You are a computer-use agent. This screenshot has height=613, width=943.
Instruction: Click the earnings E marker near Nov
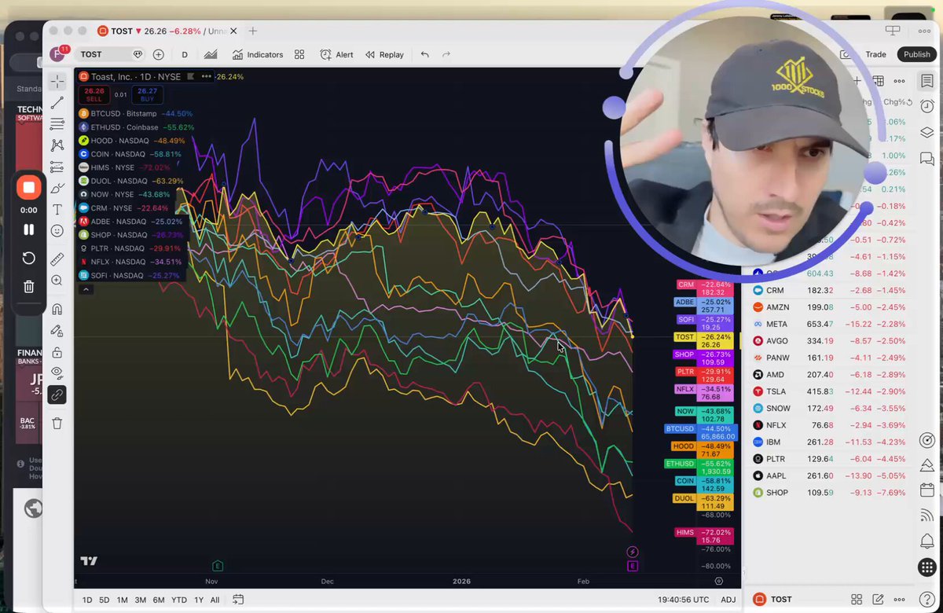point(218,566)
